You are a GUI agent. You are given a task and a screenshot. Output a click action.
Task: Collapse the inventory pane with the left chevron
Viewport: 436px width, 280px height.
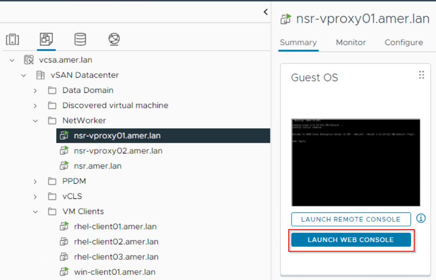pos(266,12)
